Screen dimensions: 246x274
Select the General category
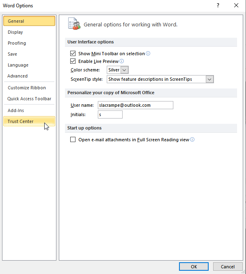pos(29,21)
